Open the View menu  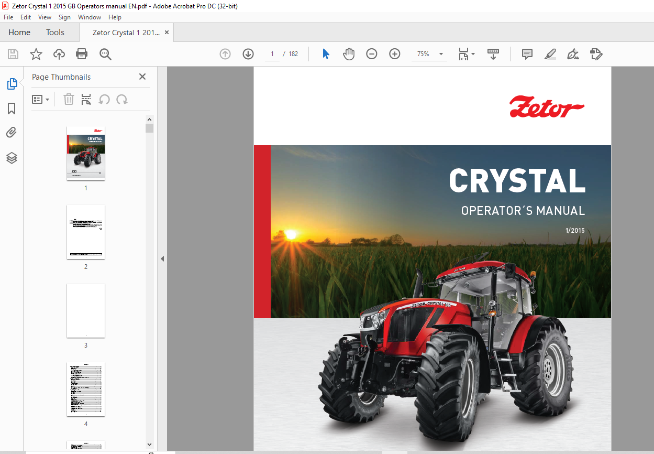tap(45, 17)
